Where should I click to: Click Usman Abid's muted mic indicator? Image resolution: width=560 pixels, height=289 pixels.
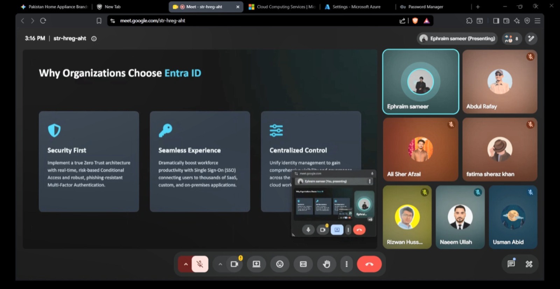pyautogui.click(x=531, y=192)
